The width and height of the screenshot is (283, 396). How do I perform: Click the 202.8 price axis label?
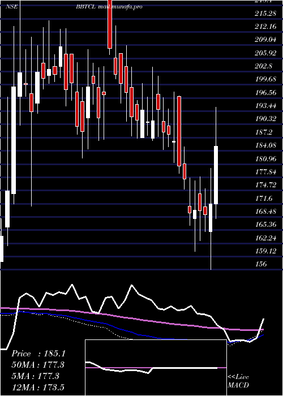tap(264, 66)
